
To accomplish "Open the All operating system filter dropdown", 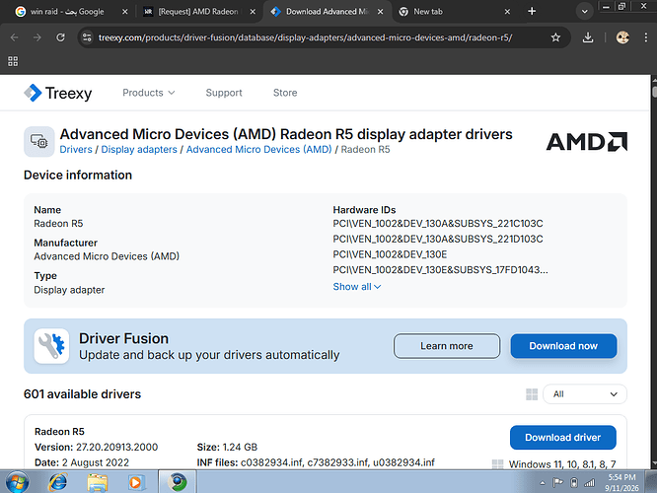I will click(x=585, y=394).
